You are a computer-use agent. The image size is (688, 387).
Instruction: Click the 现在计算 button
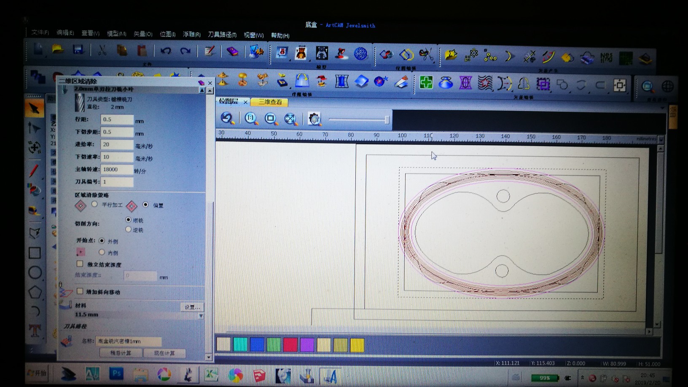(164, 353)
